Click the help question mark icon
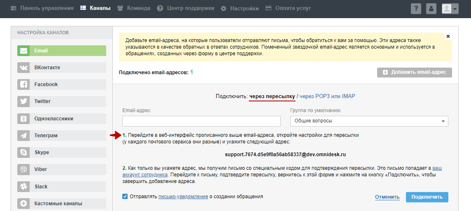 click(x=416, y=8)
